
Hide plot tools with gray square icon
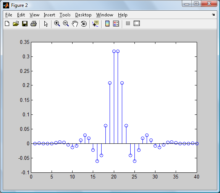click(128, 23)
